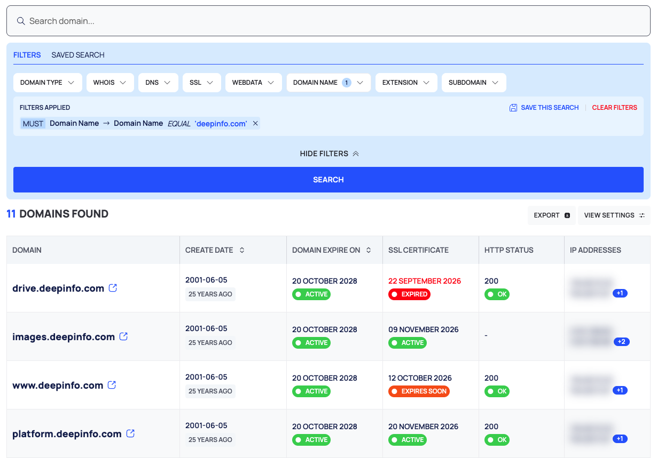Open the SAVED SEARCH tab
Image resolution: width=657 pixels, height=458 pixels.
(78, 55)
